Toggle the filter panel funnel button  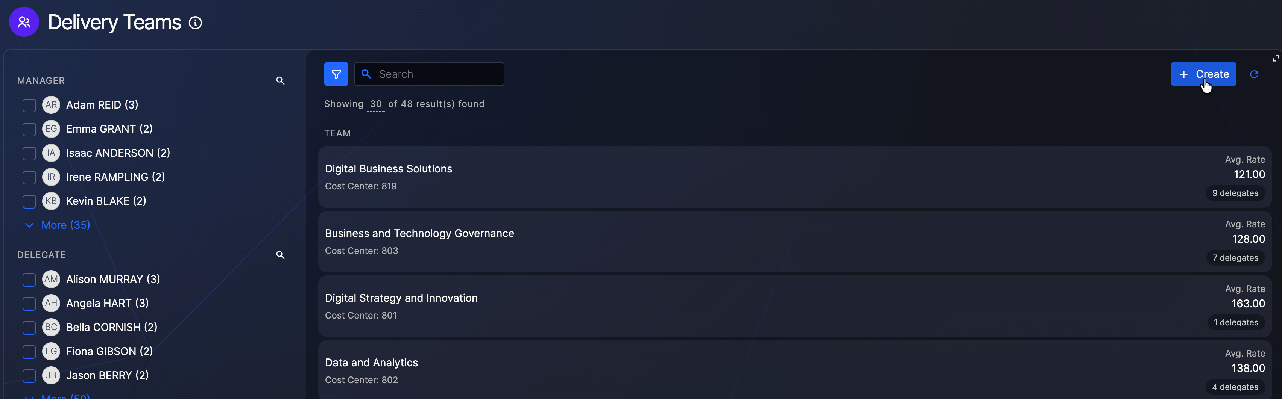(x=336, y=74)
